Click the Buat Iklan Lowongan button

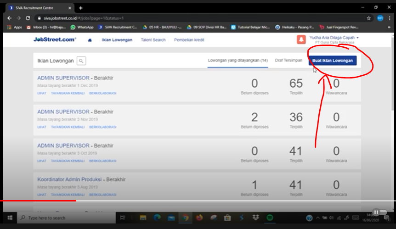click(332, 61)
